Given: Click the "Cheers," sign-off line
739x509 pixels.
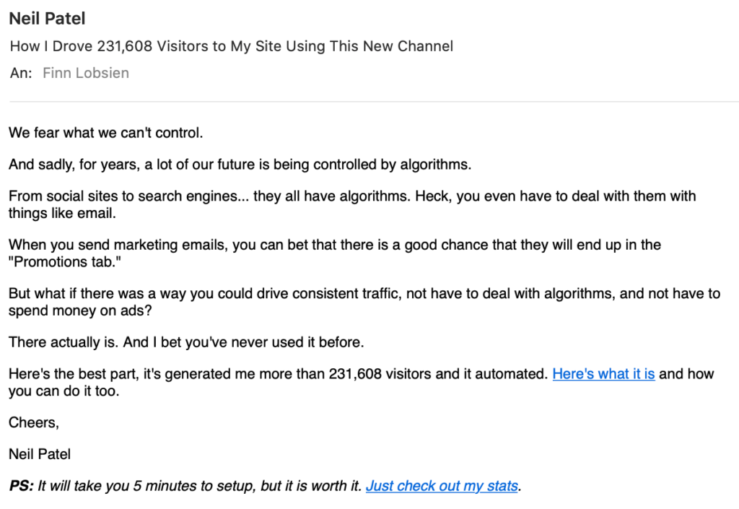Looking at the screenshot, I should click(x=34, y=422).
